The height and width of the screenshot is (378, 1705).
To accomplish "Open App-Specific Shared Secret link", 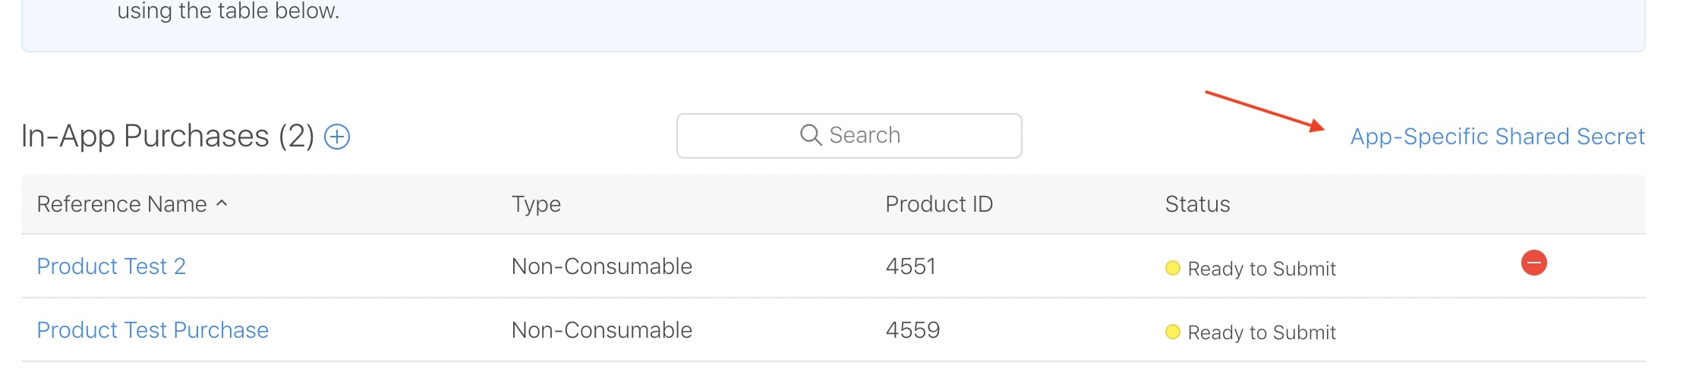I will click(1497, 137).
